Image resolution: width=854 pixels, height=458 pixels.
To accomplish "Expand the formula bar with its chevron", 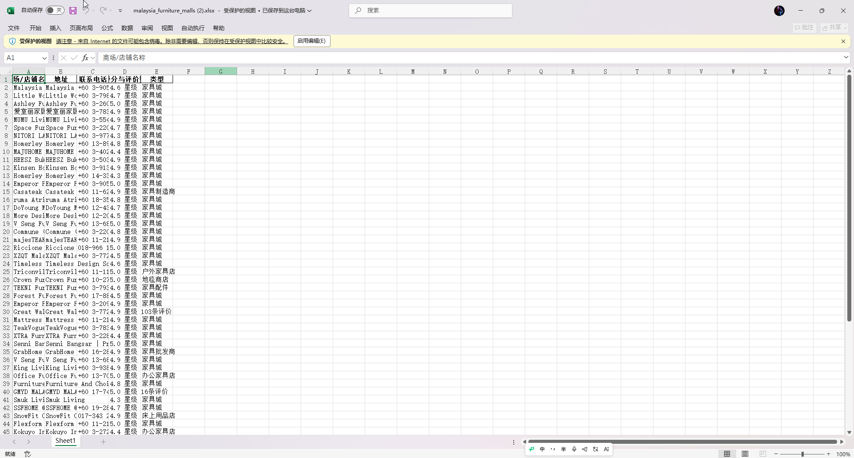I will (846, 57).
